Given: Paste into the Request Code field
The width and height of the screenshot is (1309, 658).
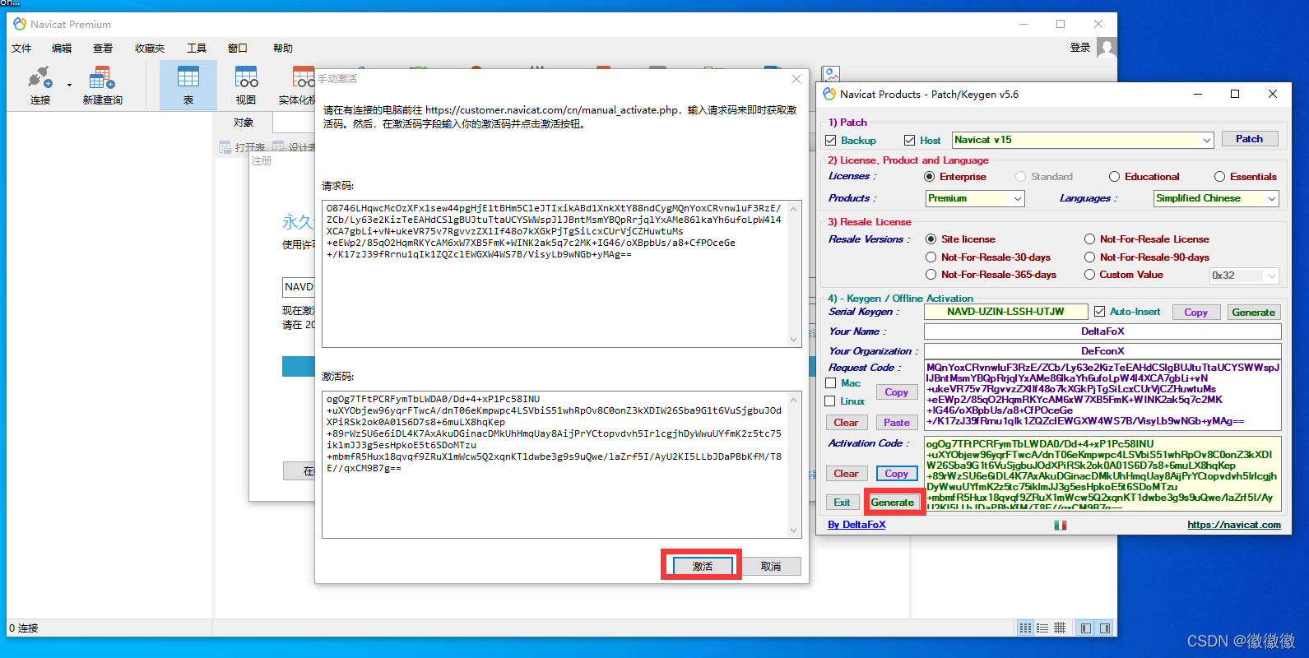Looking at the screenshot, I should click(896, 423).
